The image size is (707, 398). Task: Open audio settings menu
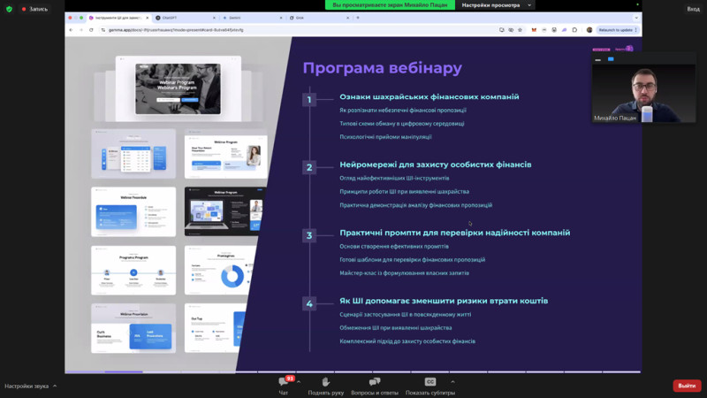(x=30, y=386)
